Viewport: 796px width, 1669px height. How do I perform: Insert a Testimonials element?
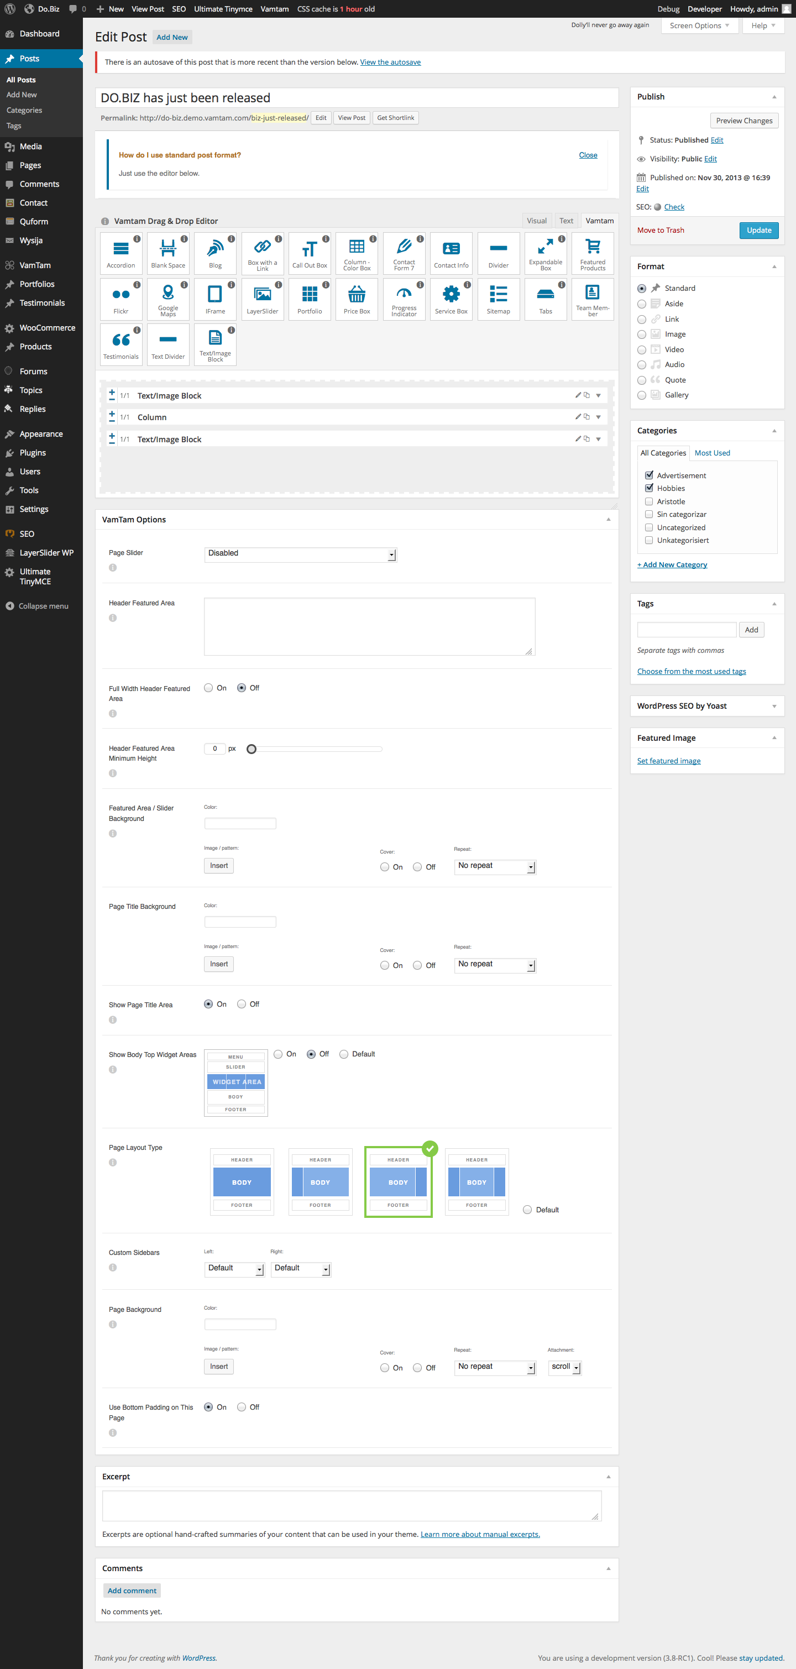121,344
